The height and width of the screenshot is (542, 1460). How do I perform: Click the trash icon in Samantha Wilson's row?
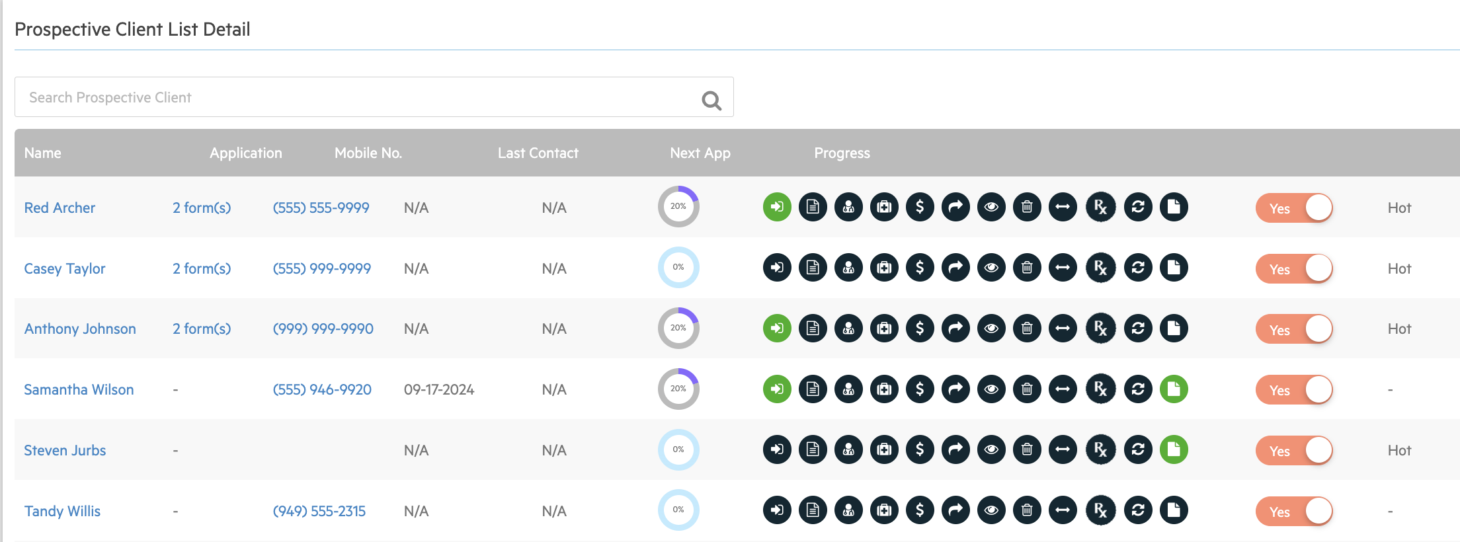(1027, 389)
